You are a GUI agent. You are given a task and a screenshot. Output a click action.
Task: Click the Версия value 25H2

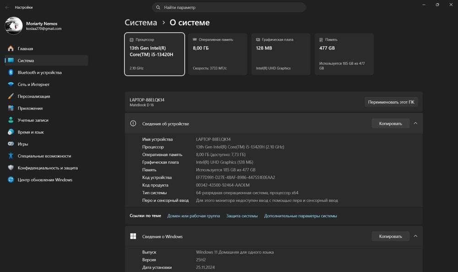pyautogui.click(x=201, y=260)
